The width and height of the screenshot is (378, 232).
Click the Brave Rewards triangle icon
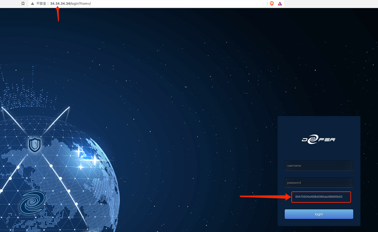click(x=280, y=4)
